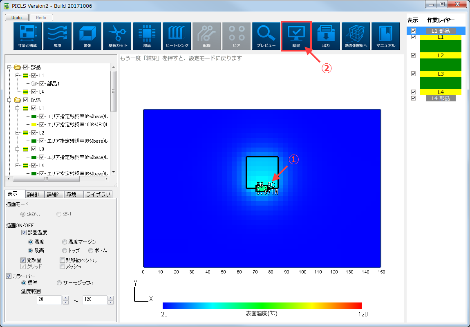The height and width of the screenshot is (327, 470).
Task: Click the 部品 folder icon in tree
Action: tap(18, 67)
